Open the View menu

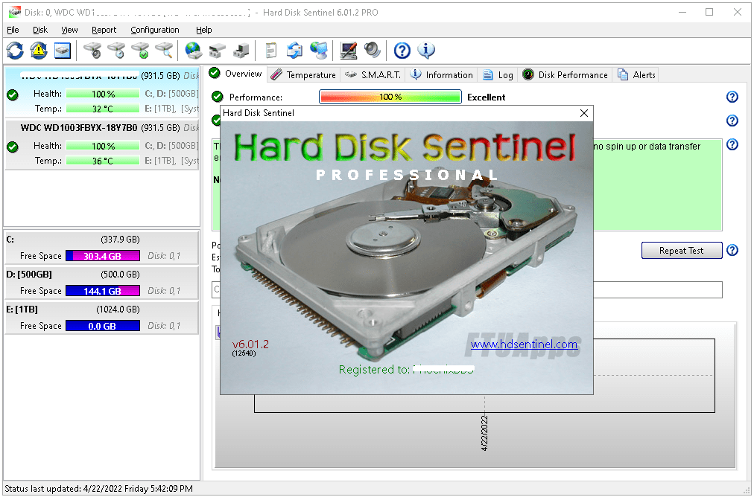click(x=69, y=30)
